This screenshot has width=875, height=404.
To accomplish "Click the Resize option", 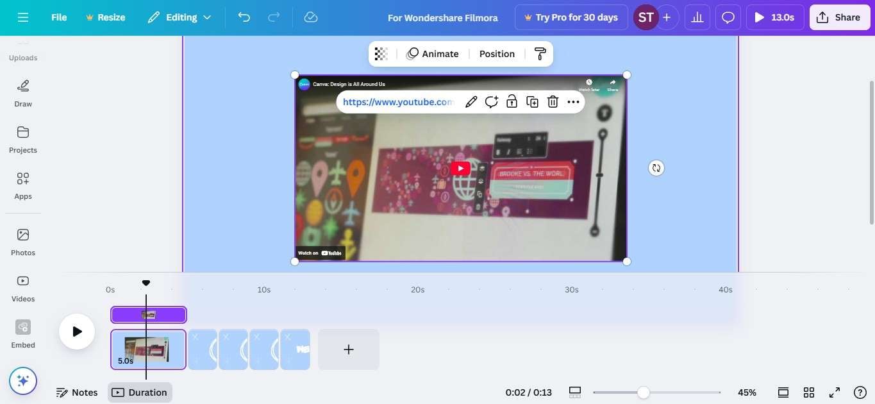I will coord(105,17).
